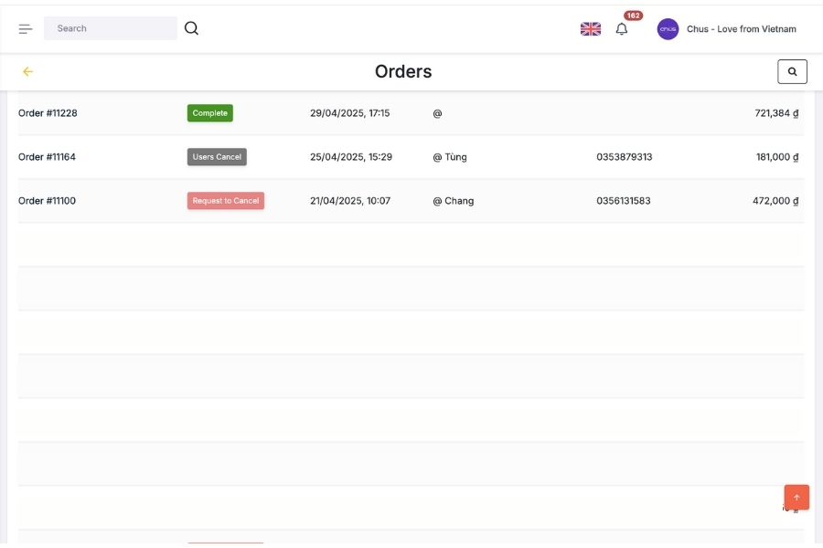Select the date 25/04/2025, 15:29

pyautogui.click(x=350, y=157)
